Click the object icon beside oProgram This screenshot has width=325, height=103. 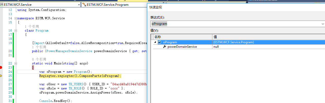pos(160,42)
